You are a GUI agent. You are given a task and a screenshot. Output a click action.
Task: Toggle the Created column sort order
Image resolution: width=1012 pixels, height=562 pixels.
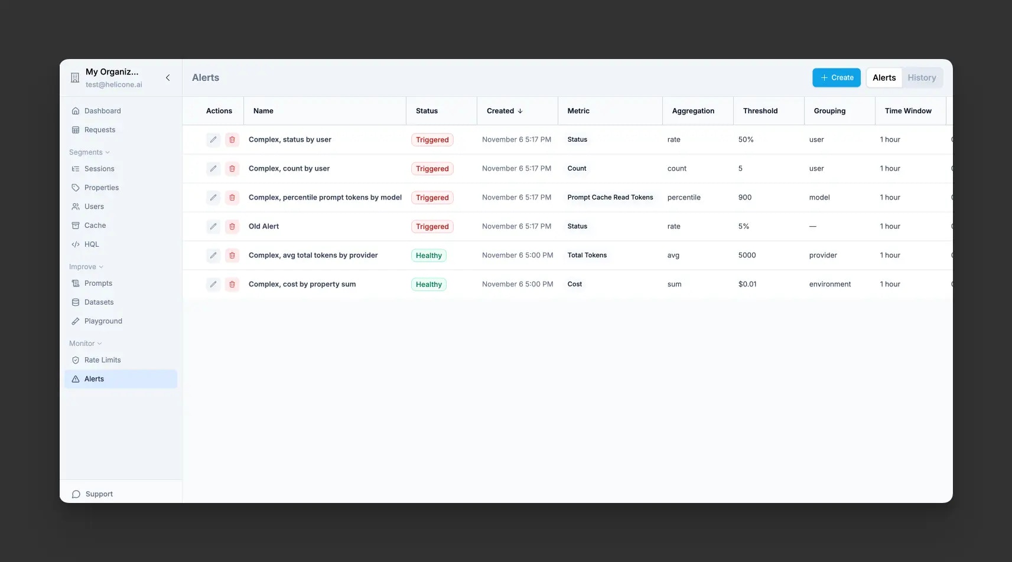(503, 110)
